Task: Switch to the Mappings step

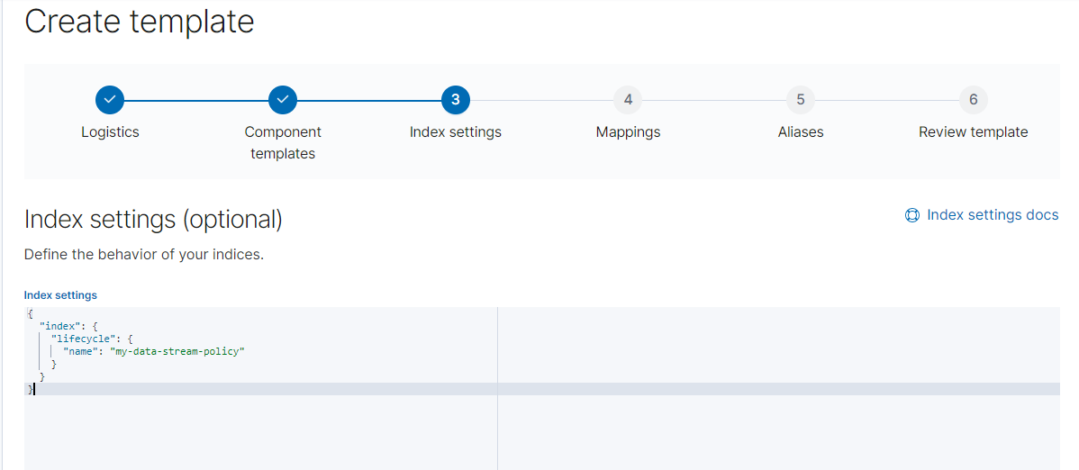Action: [x=628, y=132]
